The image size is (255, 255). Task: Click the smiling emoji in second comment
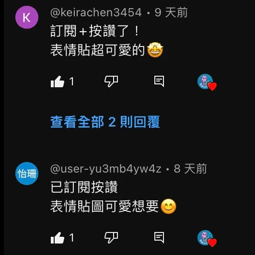tap(169, 206)
